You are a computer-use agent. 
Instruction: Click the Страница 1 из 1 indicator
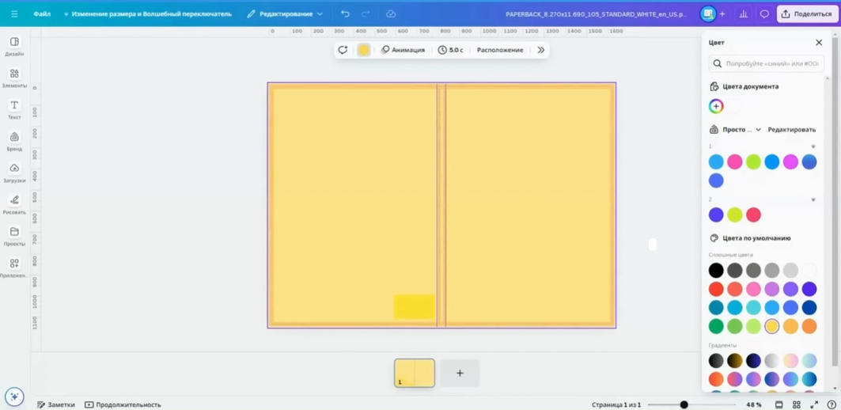616,404
